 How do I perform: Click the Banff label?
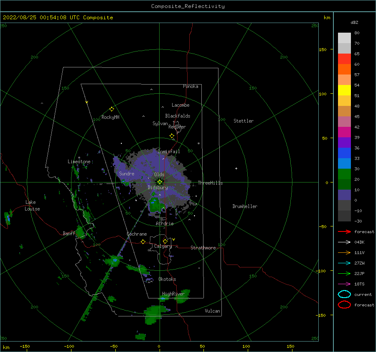pyautogui.click(x=69, y=233)
